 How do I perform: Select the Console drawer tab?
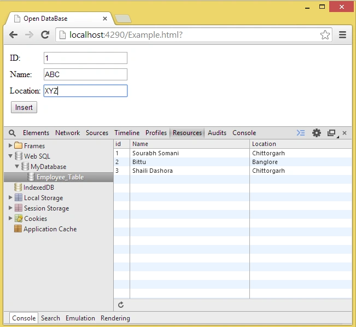[x=24, y=318]
